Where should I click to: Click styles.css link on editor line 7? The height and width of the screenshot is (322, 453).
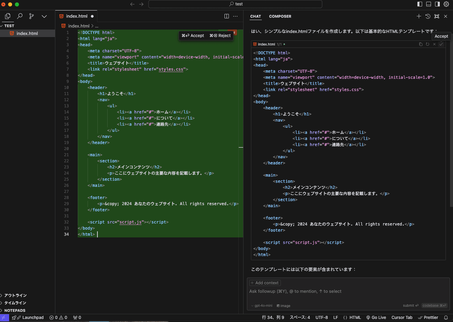(x=172, y=69)
